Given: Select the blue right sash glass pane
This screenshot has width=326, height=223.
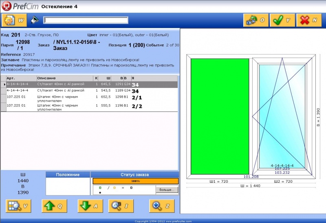Looking at the screenshot, I should point(282,116).
